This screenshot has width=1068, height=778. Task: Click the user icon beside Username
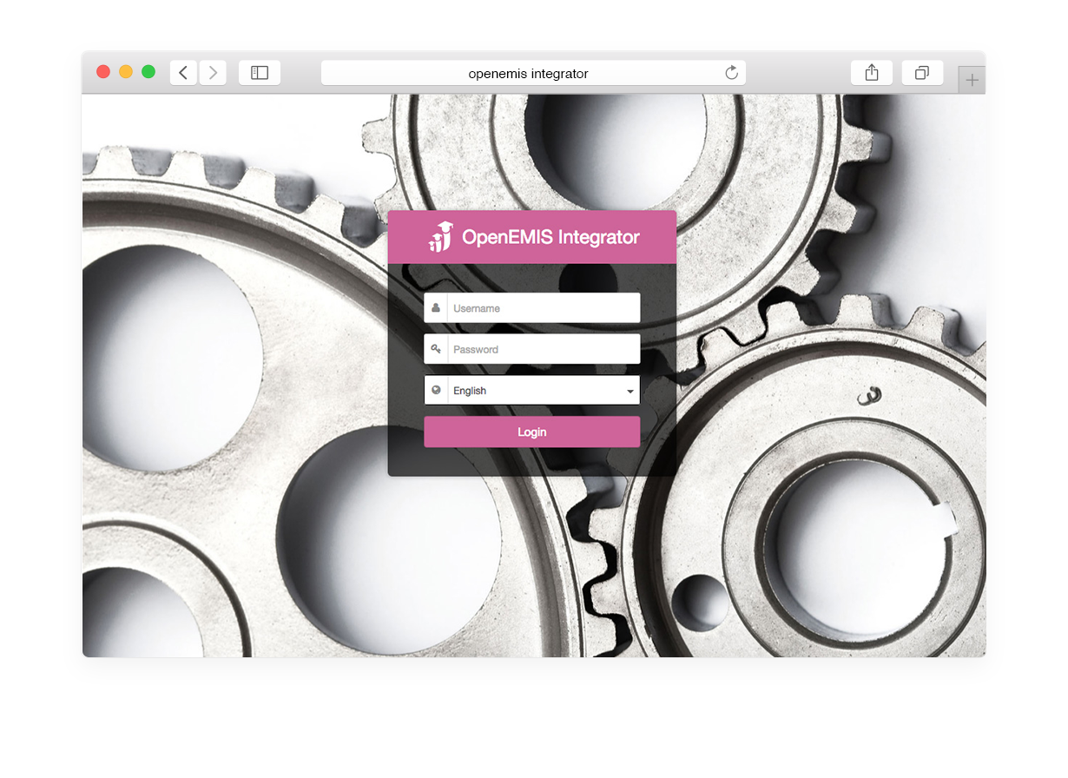[x=436, y=307]
